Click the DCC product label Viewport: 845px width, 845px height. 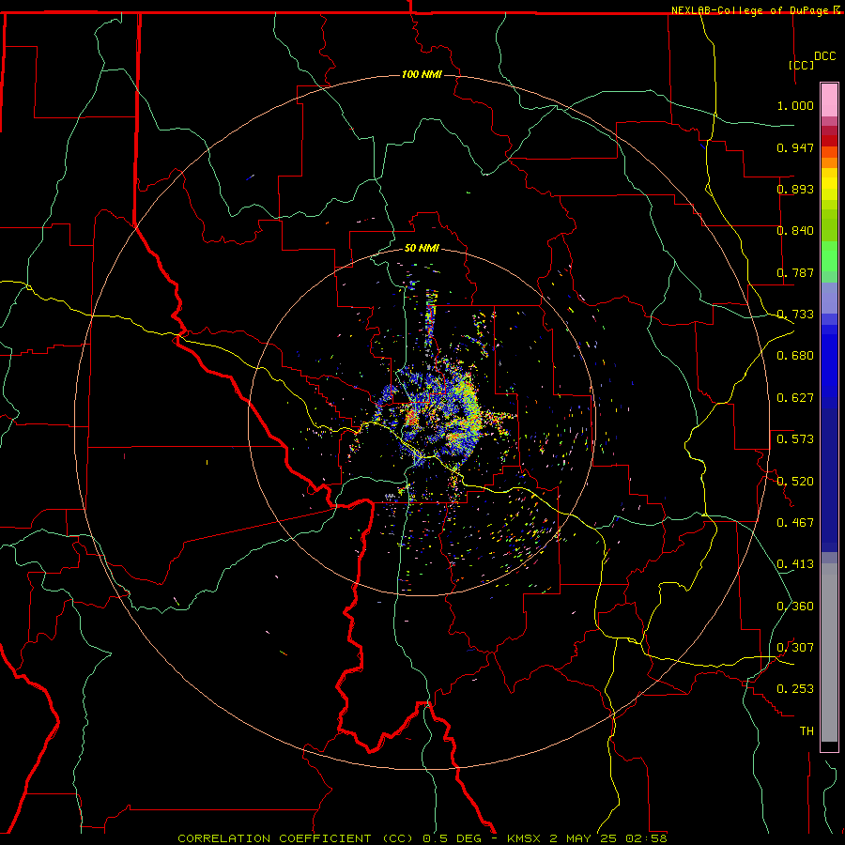pyautogui.click(x=824, y=56)
